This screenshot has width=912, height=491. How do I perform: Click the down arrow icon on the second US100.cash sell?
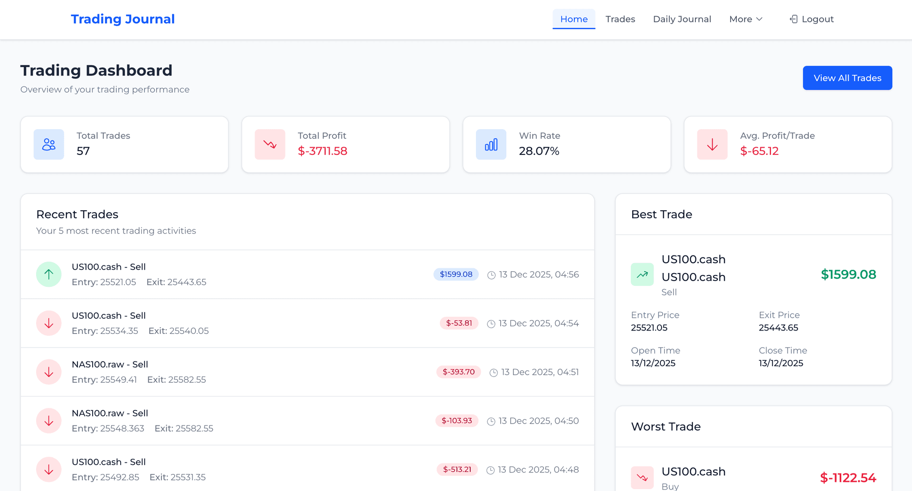tap(48, 323)
